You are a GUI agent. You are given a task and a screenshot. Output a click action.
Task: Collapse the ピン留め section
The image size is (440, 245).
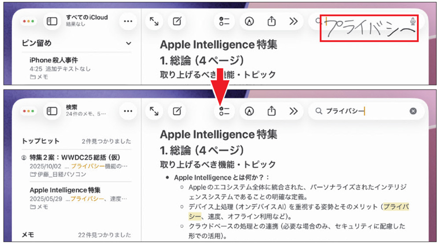(x=128, y=44)
